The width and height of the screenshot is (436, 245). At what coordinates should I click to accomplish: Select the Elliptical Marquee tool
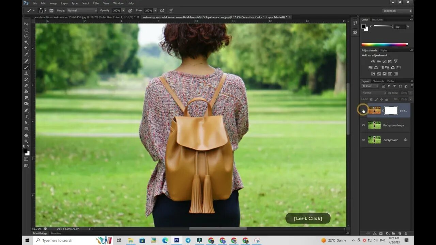[x=26, y=30]
